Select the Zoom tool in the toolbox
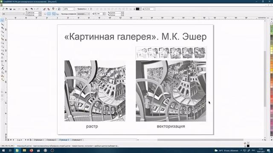This screenshot has width=273, height=153. point(2,31)
